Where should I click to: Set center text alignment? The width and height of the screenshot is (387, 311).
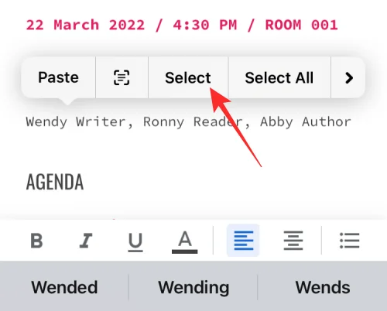click(293, 241)
